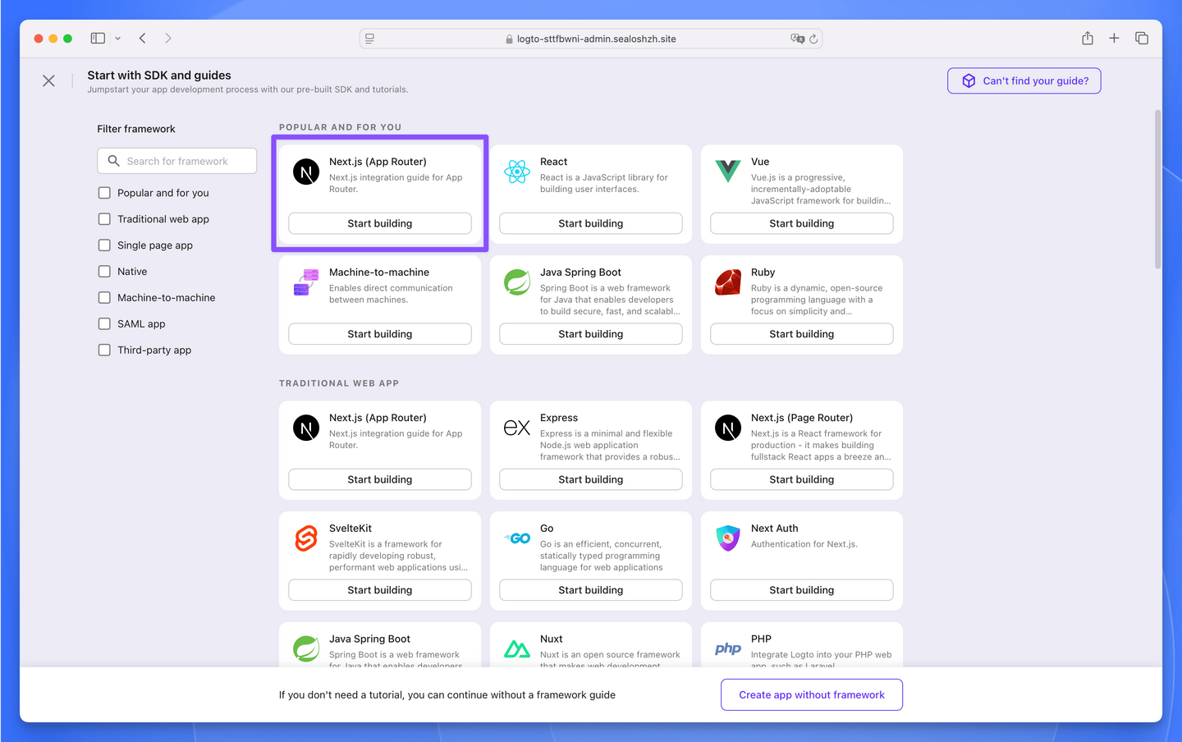Image resolution: width=1182 pixels, height=742 pixels.
Task: Click the Java Spring Boot leaf icon
Action: [x=517, y=282]
